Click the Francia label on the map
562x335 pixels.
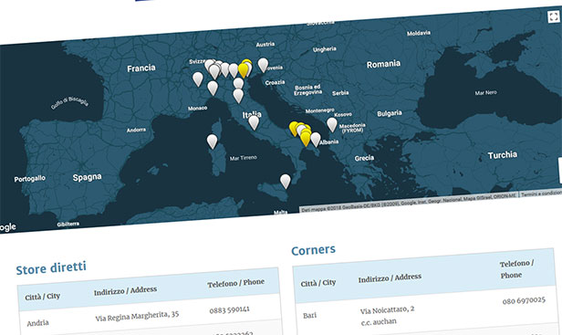coord(141,68)
